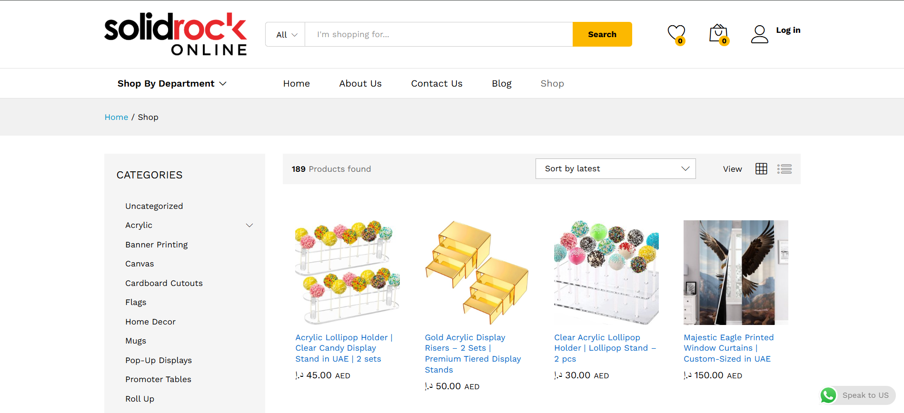Open the Majestic Eagle curtains product image
904x413 pixels.
[735, 272]
